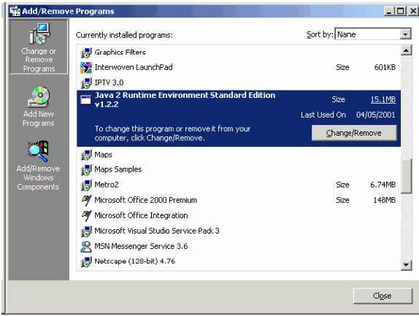Click the Microsoft Office 2000 Premium icon
Viewport: 419px width, 316px height.
point(86,200)
